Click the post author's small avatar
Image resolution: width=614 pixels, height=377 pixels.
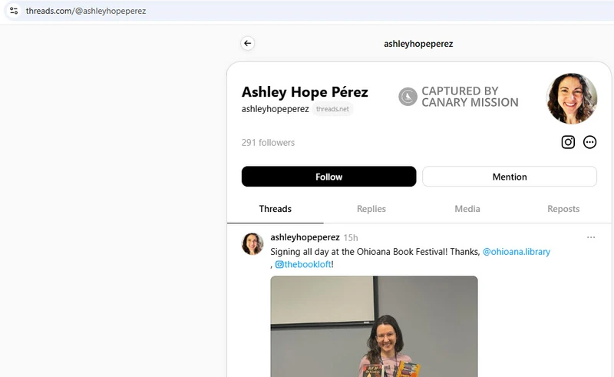click(253, 243)
